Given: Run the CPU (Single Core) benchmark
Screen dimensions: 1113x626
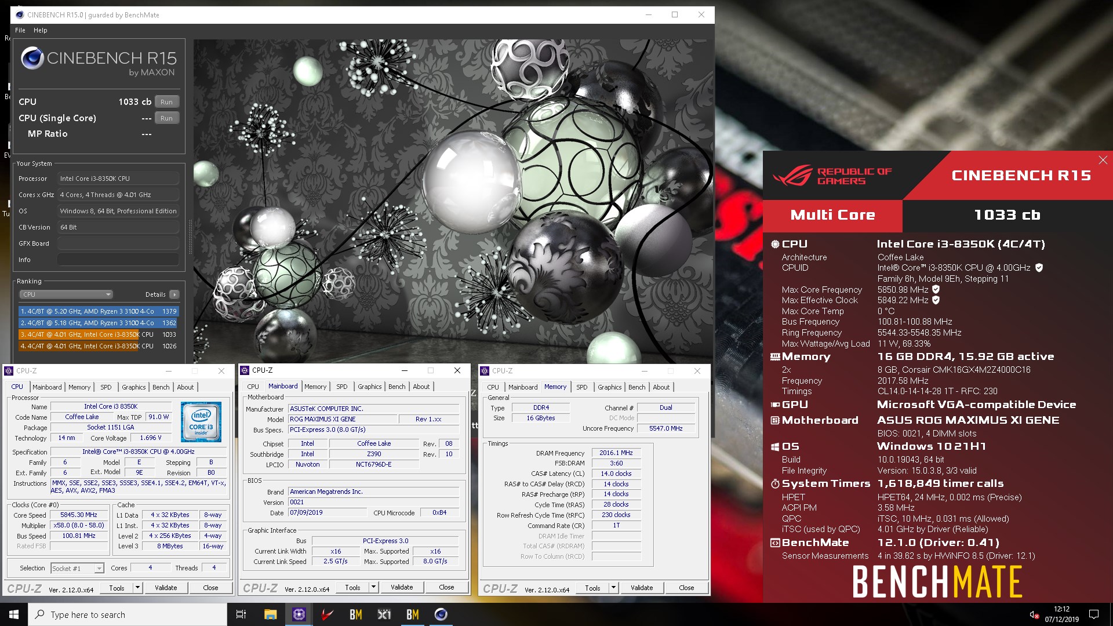Looking at the screenshot, I should point(167,118).
